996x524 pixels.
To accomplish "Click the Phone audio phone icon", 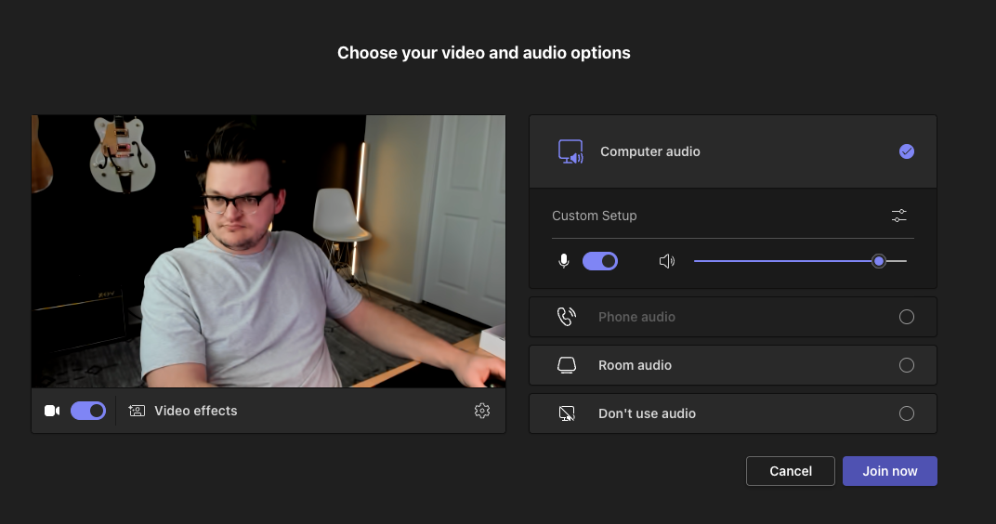I will coord(566,316).
